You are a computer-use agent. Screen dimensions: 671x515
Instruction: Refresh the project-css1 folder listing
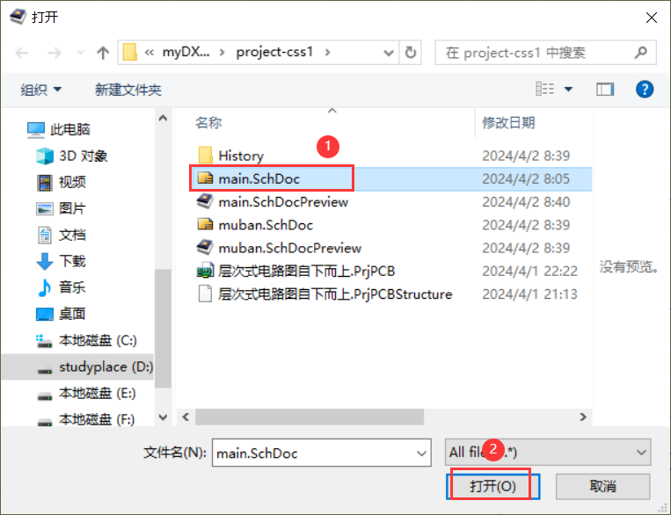[411, 53]
